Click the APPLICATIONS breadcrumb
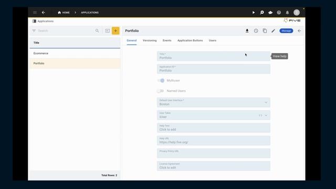This screenshot has width=336, height=189. [x=90, y=13]
